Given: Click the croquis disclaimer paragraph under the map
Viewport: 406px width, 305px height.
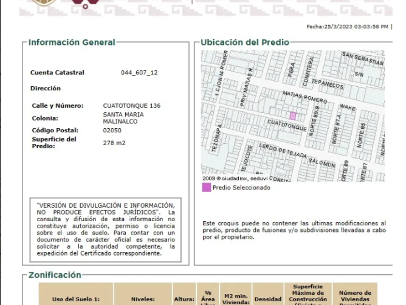Looking at the screenshot, I should (294, 230).
